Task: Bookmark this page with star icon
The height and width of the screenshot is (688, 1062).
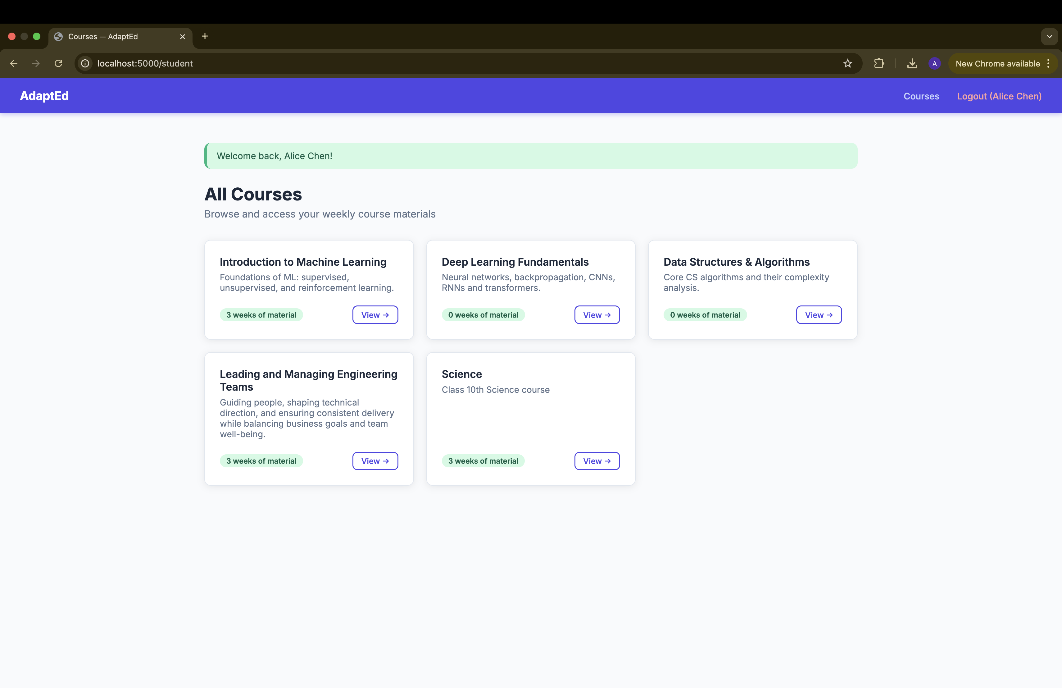Action: click(847, 63)
